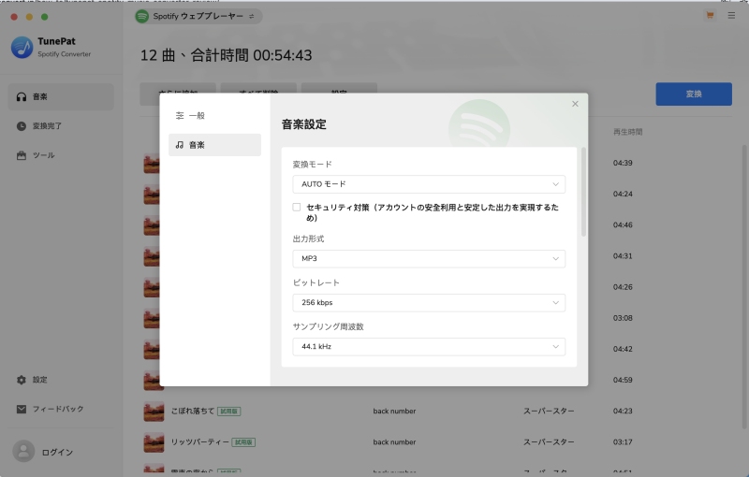Open the shopping cart icon
Screen dimensions: 749x477
click(710, 15)
